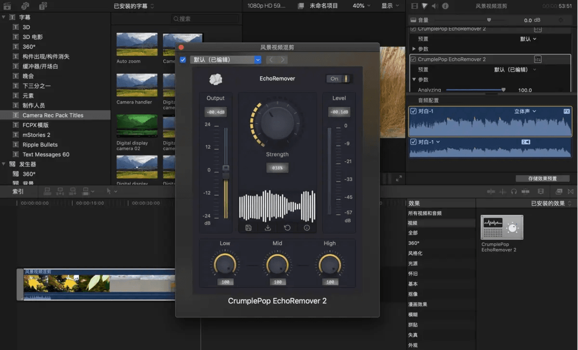This screenshot has height=350, width=578.
Task: Click the save preset icon in EchoRemover
Action: pyautogui.click(x=249, y=228)
